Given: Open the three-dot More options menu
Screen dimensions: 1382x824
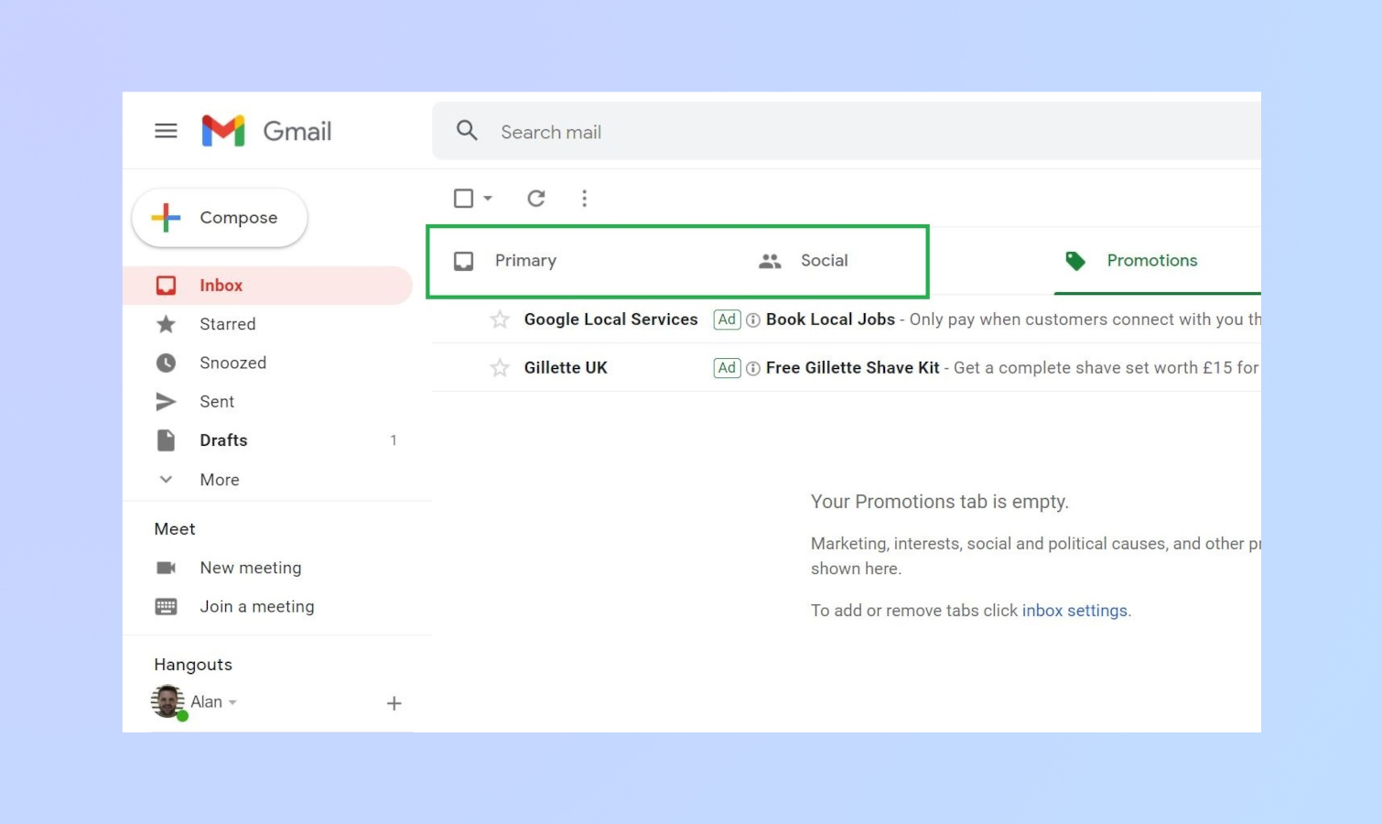Looking at the screenshot, I should click(x=584, y=198).
